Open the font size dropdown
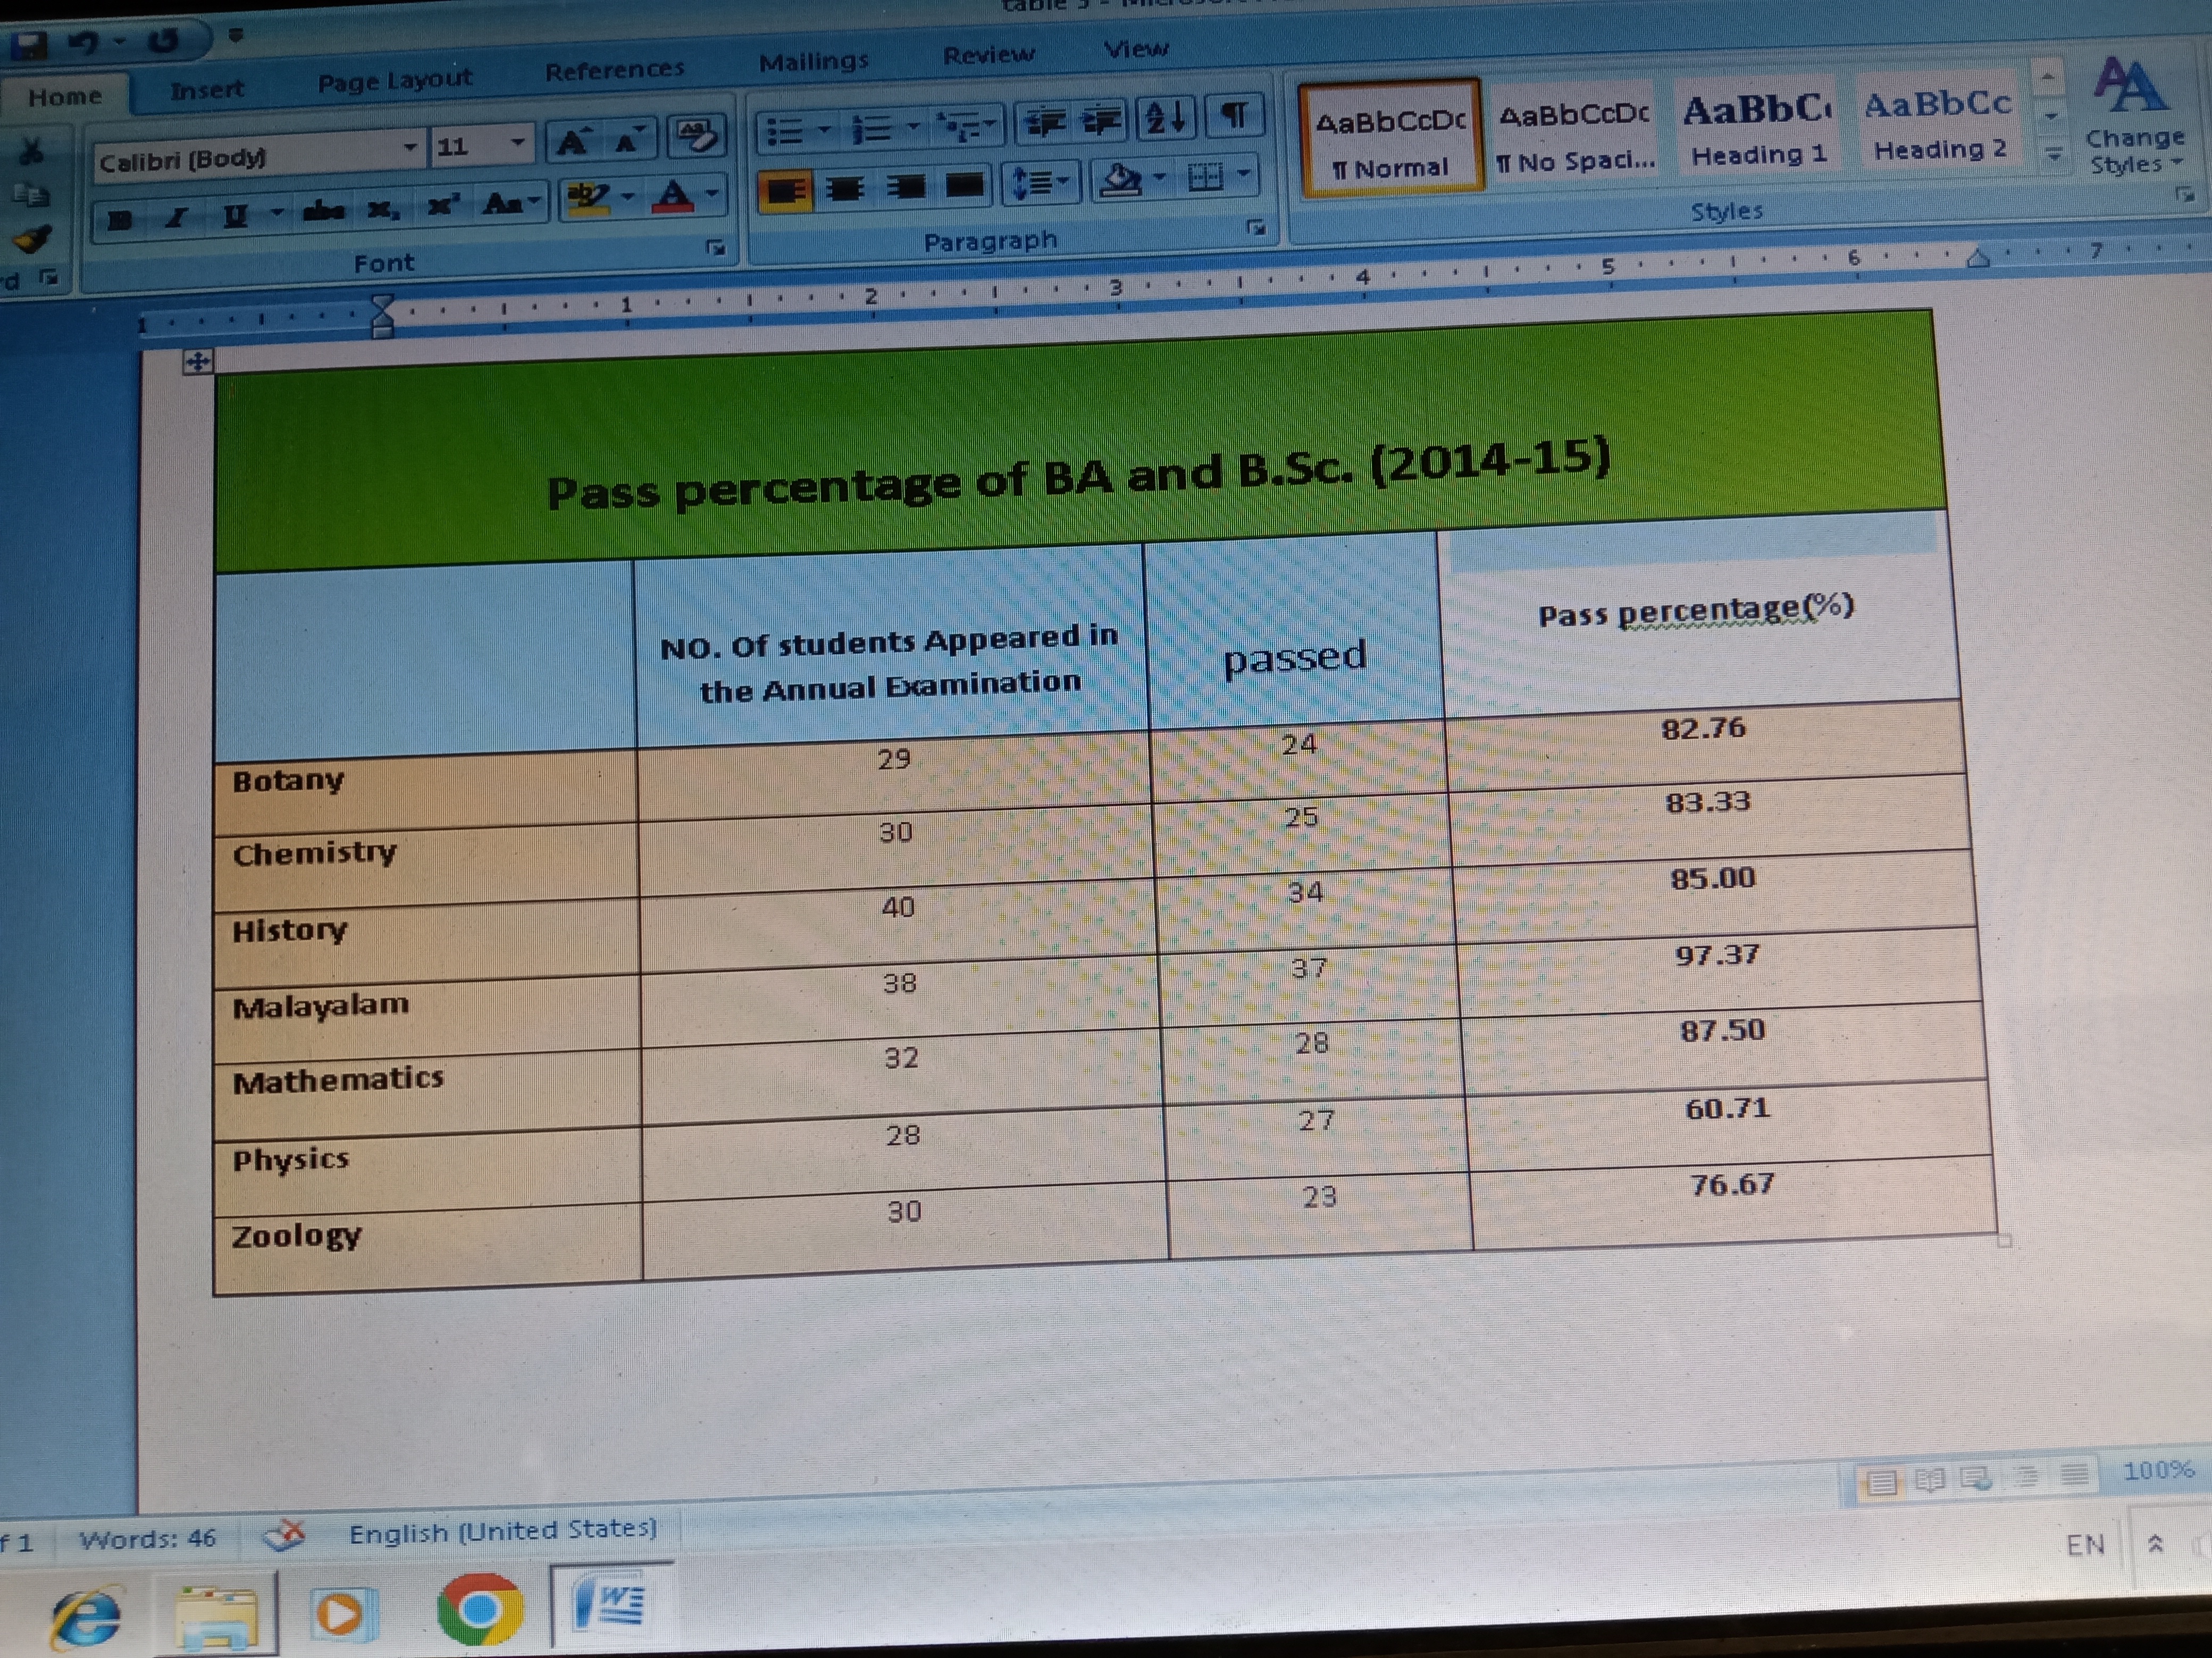This screenshot has height=1658, width=2212. [517, 143]
